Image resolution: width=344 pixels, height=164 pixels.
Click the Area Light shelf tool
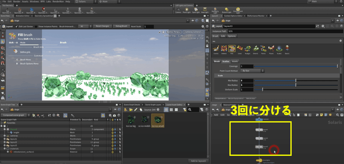(205, 10)
